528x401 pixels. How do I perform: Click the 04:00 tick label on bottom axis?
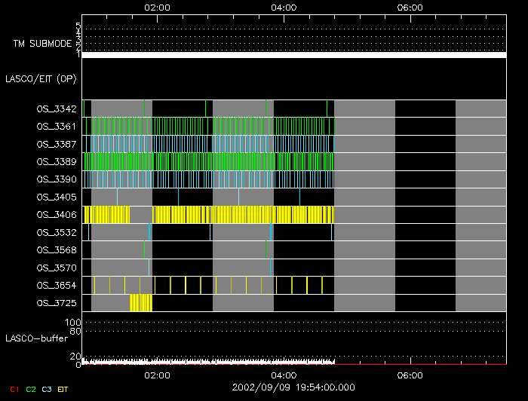283,375
